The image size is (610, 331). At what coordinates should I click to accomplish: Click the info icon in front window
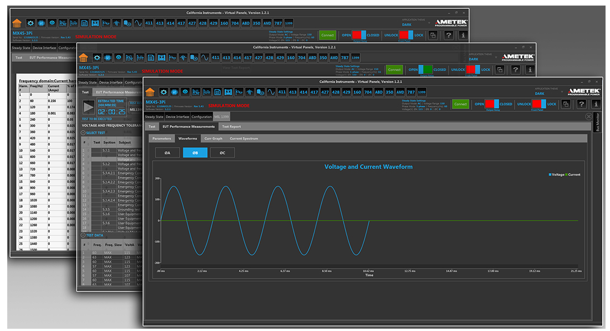(596, 104)
